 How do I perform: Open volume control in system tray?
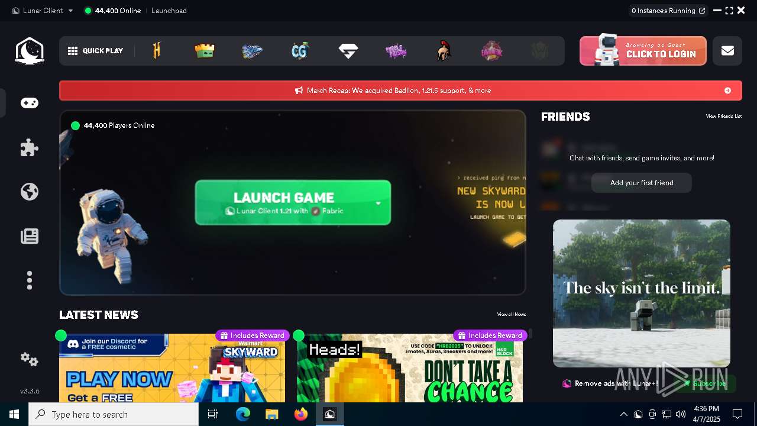click(x=681, y=414)
